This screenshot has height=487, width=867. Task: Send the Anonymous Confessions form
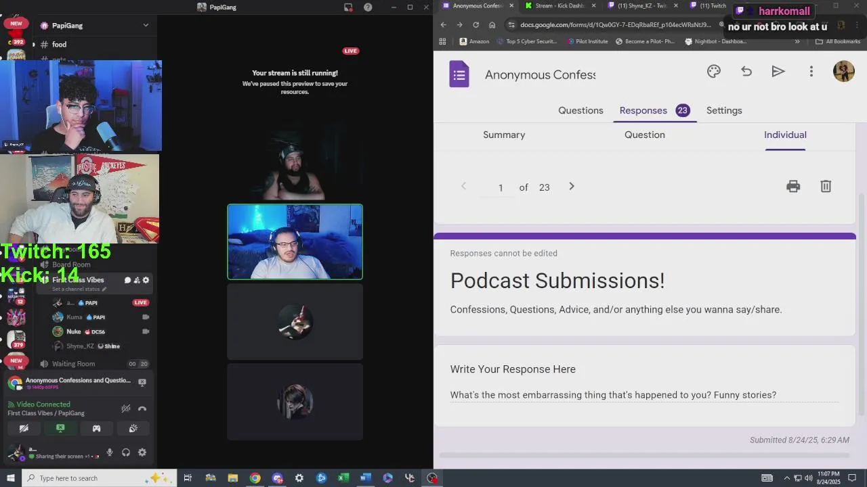point(778,72)
